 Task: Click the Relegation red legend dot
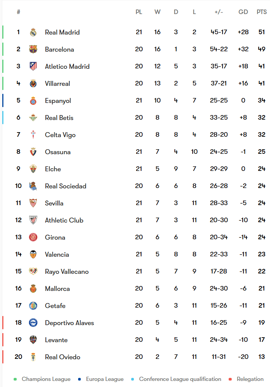tap(230, 379)
